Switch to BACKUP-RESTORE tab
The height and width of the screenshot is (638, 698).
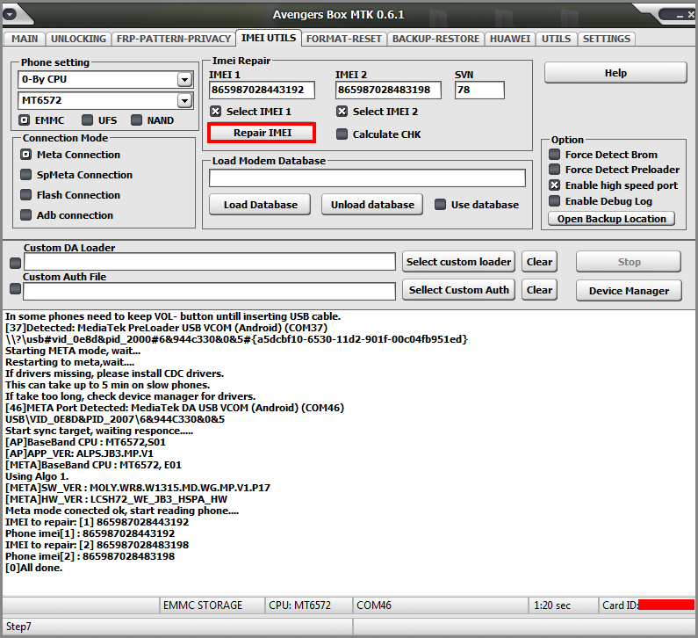point(435,39)
